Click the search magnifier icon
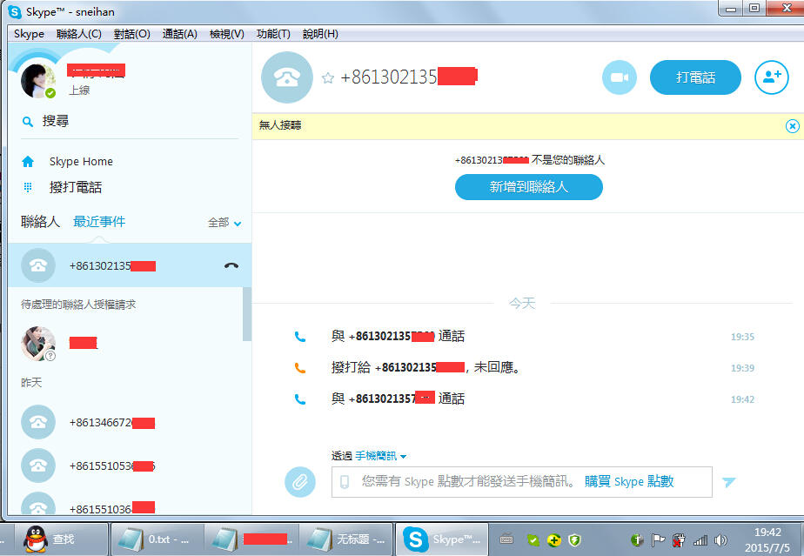The height and width of the screenshot is (556, 804). (28, 122)
